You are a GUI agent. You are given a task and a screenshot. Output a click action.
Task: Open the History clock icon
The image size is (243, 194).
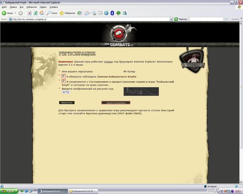(79, 13)
